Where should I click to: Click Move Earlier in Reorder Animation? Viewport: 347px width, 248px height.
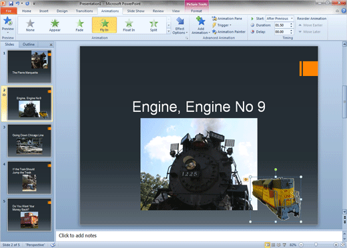[310, 25]
